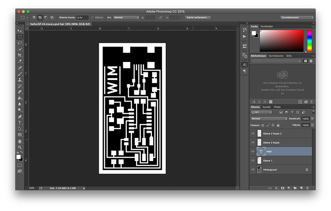Select the Blur tool

pyautogui.click(x=19, y=104)
